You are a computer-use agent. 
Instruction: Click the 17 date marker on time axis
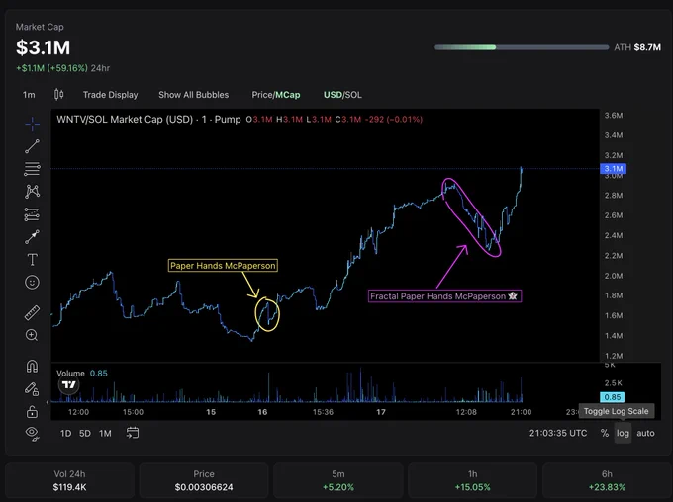[381, 412]
